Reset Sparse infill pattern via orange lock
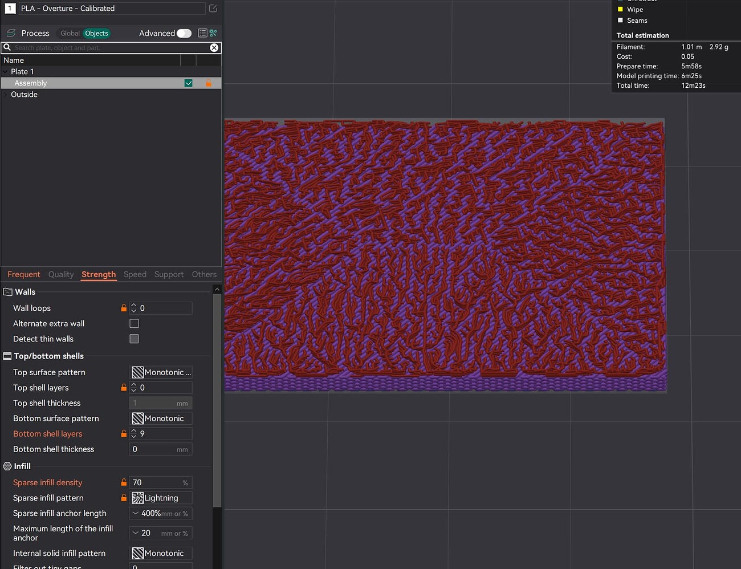Image resolution: width=741 pixels, height=569 pixels. tap(124, 498)
